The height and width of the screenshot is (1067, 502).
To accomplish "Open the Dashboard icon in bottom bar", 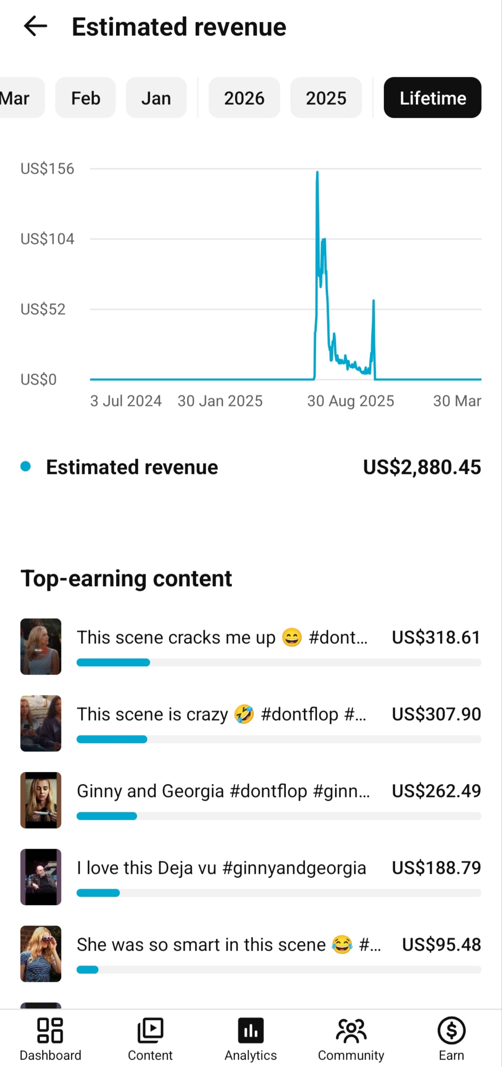I will tap(50, 1031).
